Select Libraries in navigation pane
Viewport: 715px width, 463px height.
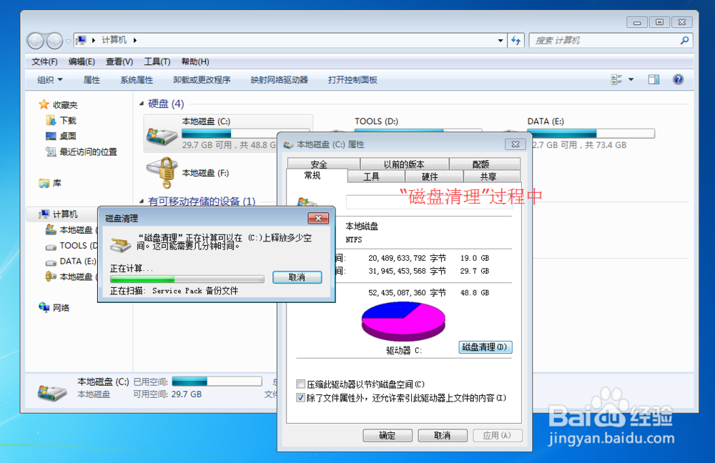point(50,183)
